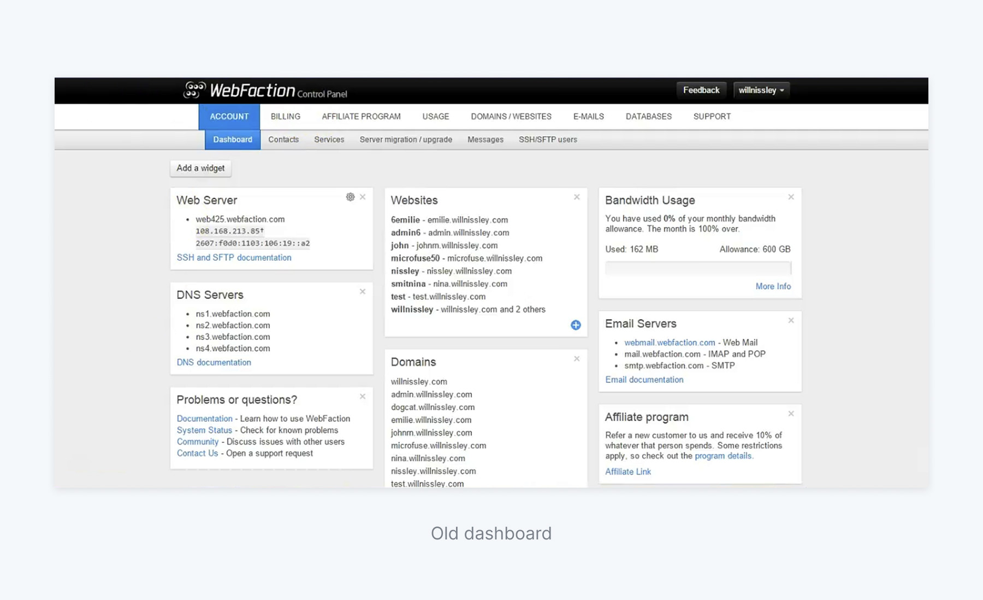Screen dimensions: 983x600
Task: Click the web425.webfaction.com server entry
Action: [240, 219]
